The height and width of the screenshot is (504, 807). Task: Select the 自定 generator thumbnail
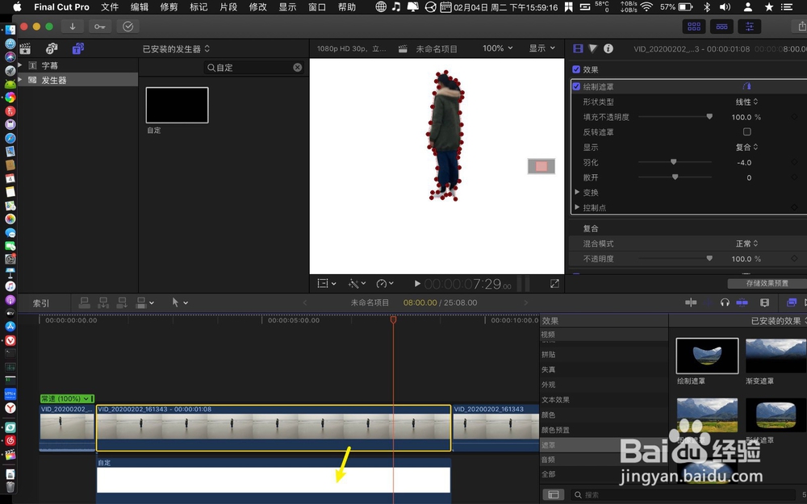(x=177, y=105)
